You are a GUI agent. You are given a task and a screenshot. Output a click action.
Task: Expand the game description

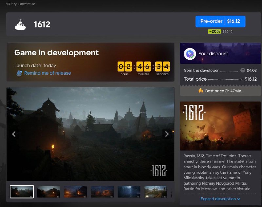[x=220, y=199]
